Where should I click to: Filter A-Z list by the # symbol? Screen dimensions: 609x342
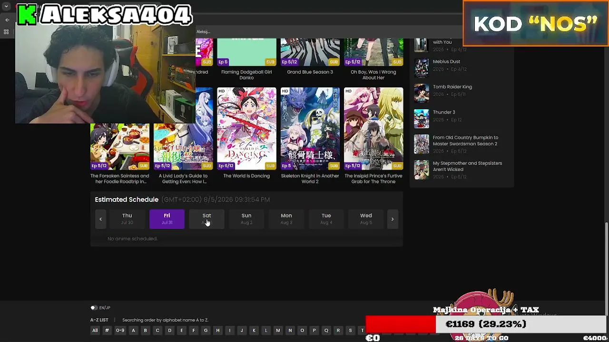(107, 331)
